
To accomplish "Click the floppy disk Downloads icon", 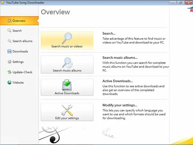I will 9,51.
